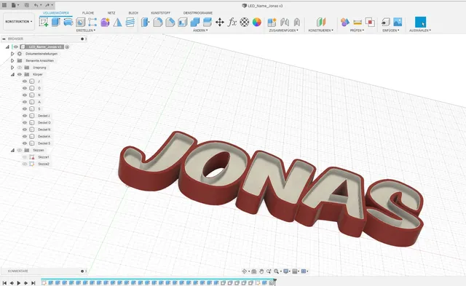
Task: Select the Loft pyramid icon
Action: [x=117, y=23]
